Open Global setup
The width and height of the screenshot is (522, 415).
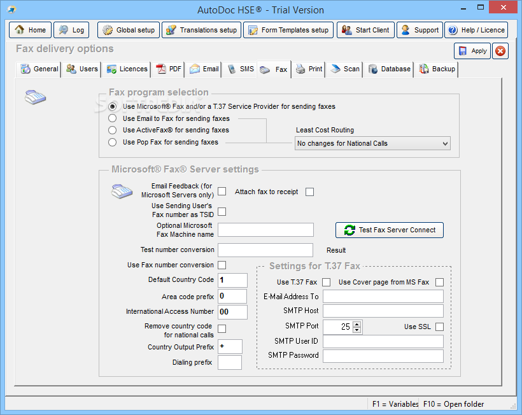point(129,30)
